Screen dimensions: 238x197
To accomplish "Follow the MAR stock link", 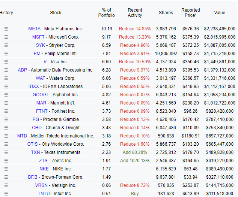I will click(41, 103).
